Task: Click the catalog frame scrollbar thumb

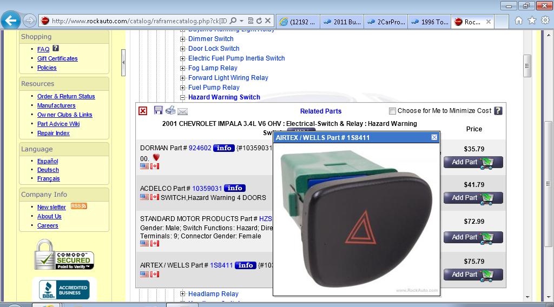Action: pos(527,66)
